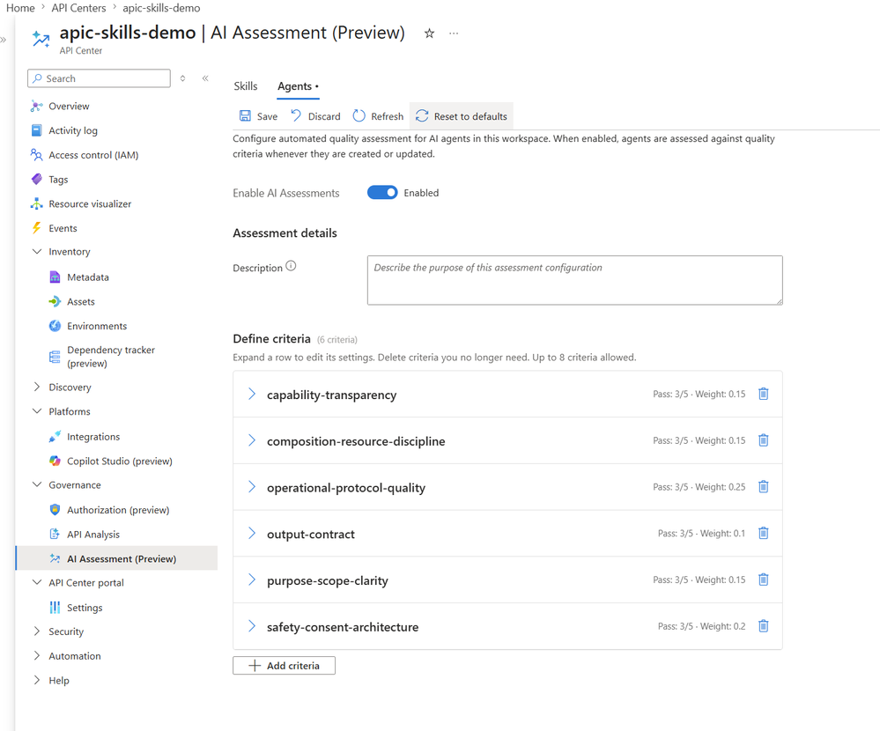Click the Copilot Studio icon

[x=55, y=461]
